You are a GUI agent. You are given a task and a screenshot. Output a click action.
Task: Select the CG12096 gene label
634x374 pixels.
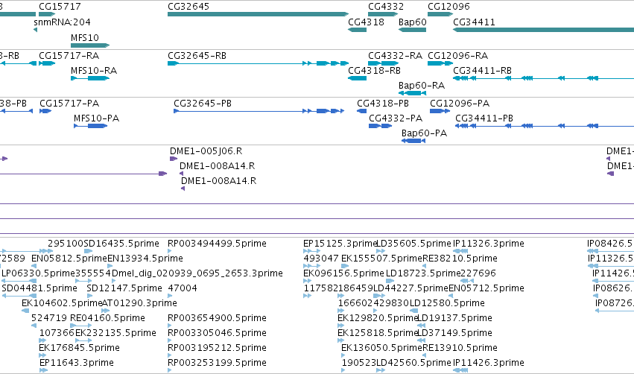[448, 7]
